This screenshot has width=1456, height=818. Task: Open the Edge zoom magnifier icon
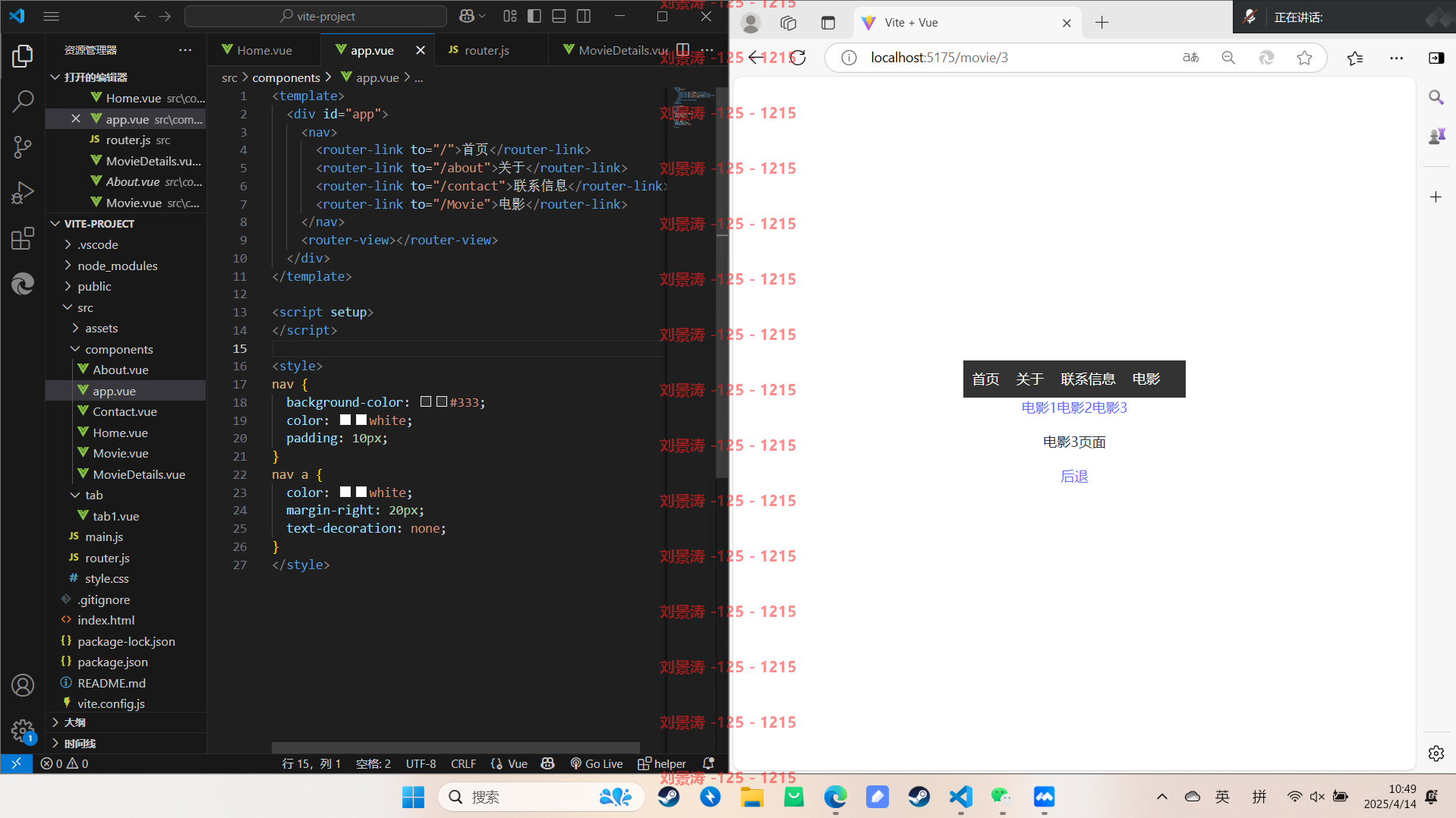coord(1228,58)
